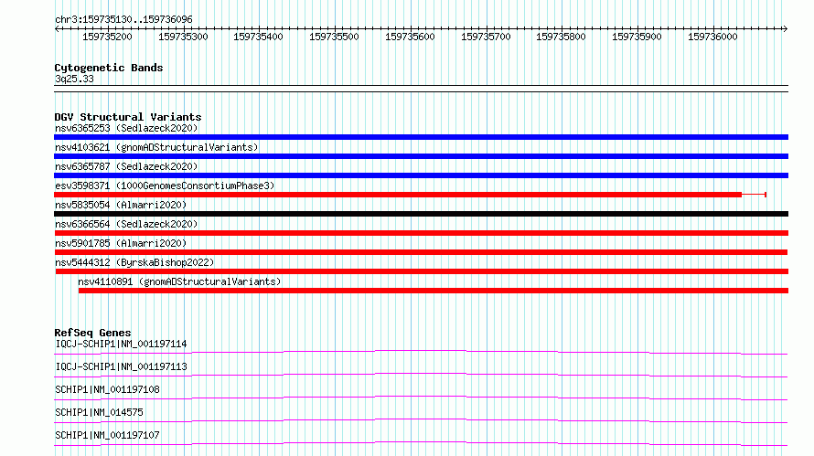The height and width of the screenshot is (456, 814).
Task: Open transcript IQCJ-SCHIP1|NM_001197114 label
Action: [x=121, y=344]
